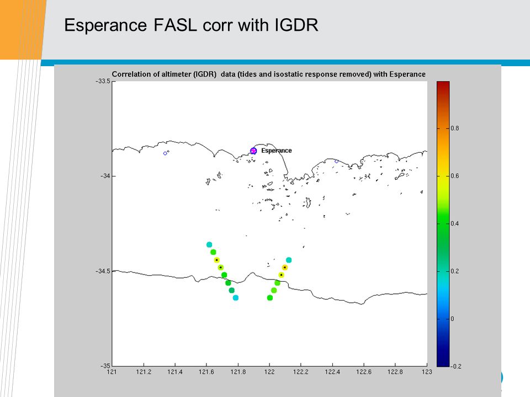530x397 pixels.
Task: Click the colorbar tick label '0.8'
Action: (455, 128)
